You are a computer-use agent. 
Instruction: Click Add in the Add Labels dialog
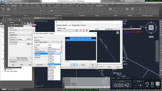pos(13,65)
